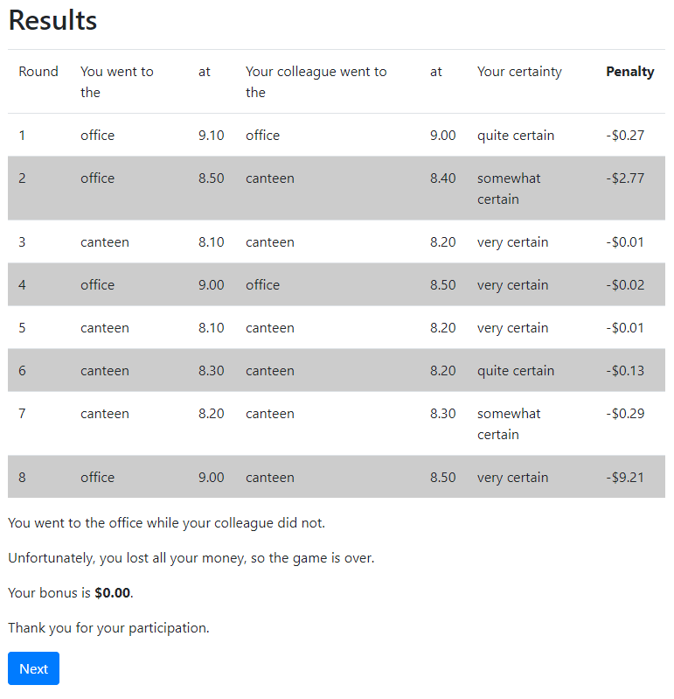The image size is (674, 699).
Task: Click the Your certainty column header
Action: point(519,72)
